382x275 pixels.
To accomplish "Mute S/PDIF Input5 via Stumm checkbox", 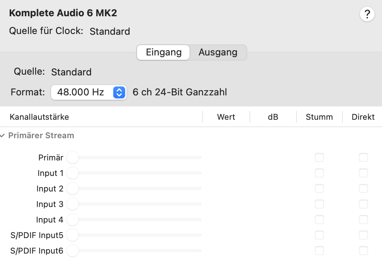I will point(319,235).
